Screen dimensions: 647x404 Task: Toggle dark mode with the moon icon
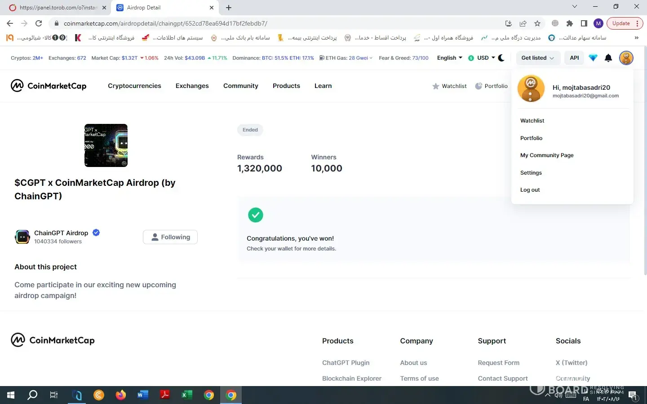tap(501, 58)
